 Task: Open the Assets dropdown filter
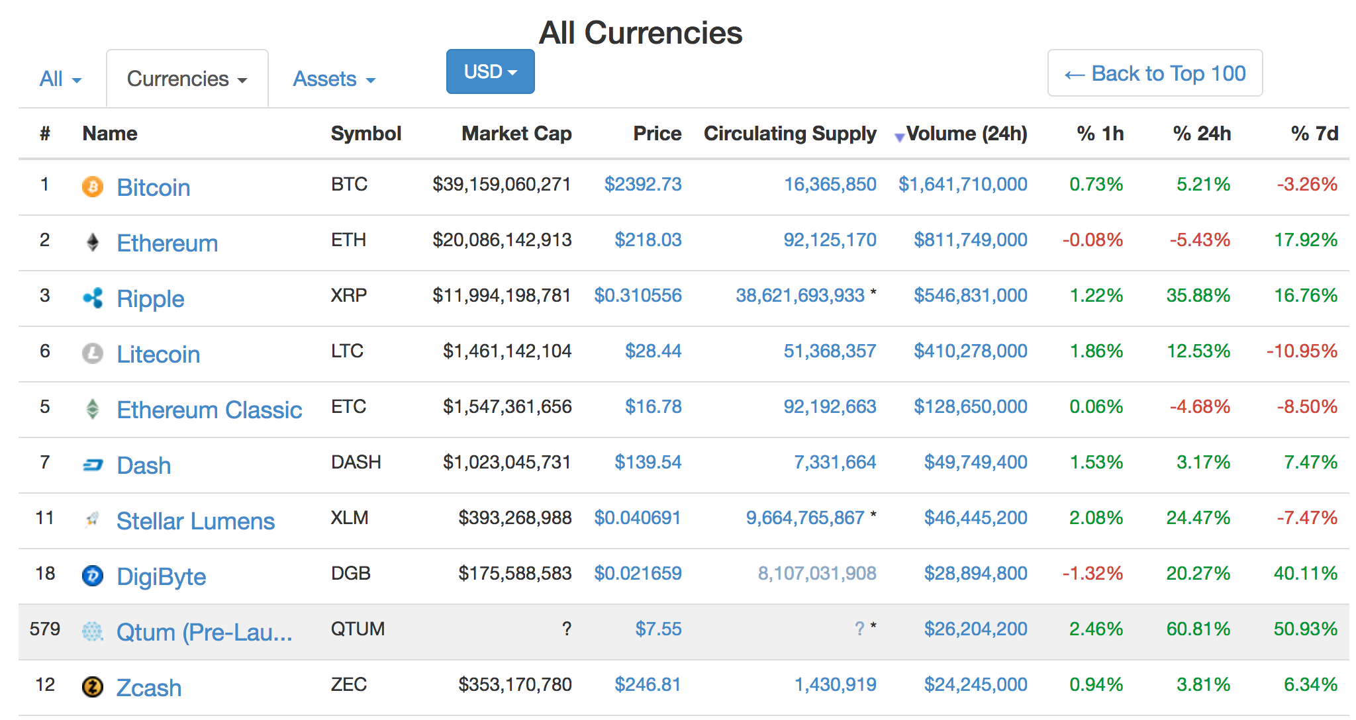(x=334, y=79)
